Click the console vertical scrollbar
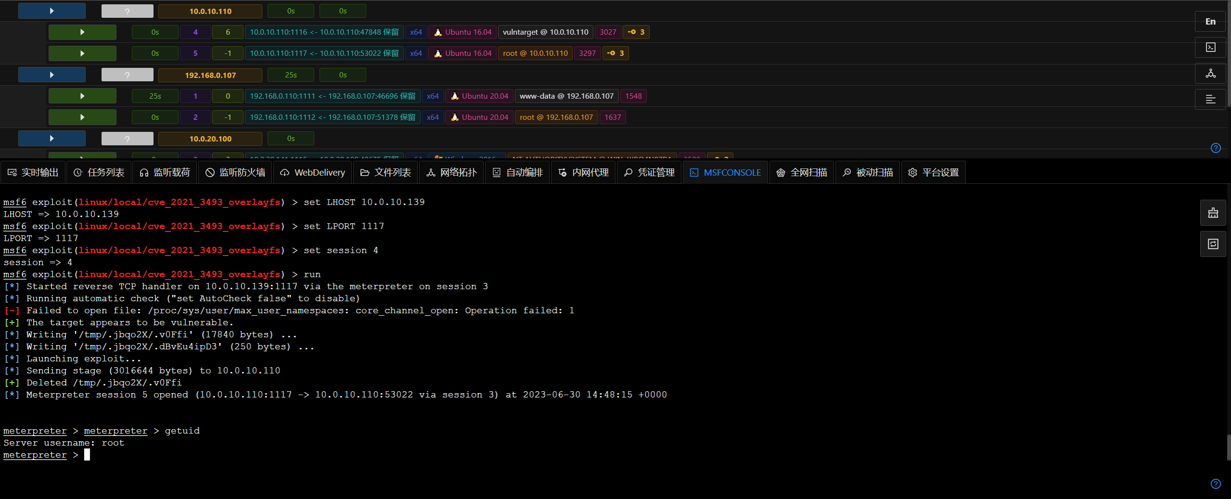The width and height of the screenshot is (1231, 499). click(1228, 448)
